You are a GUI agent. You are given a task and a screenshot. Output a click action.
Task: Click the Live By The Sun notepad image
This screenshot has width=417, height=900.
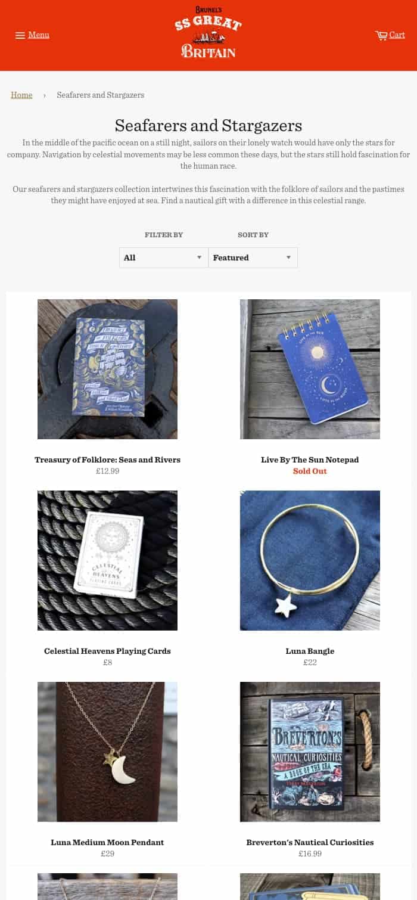[x=310, y=369]
